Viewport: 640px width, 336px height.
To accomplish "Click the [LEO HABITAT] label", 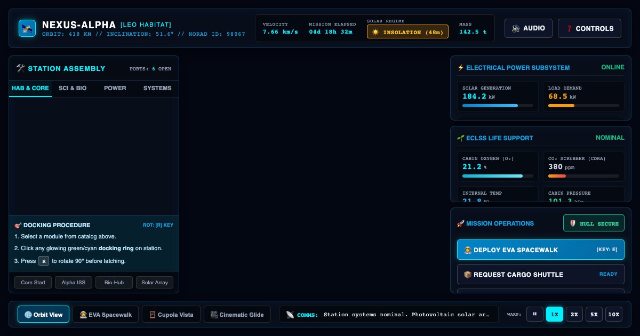I will [x=146, y=25].
